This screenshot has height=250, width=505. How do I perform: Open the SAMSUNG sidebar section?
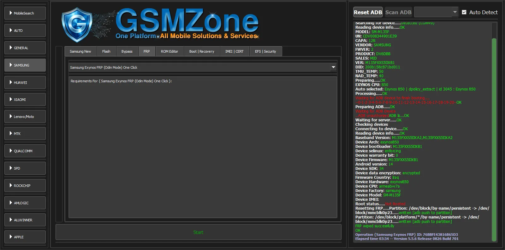point(25,65)
